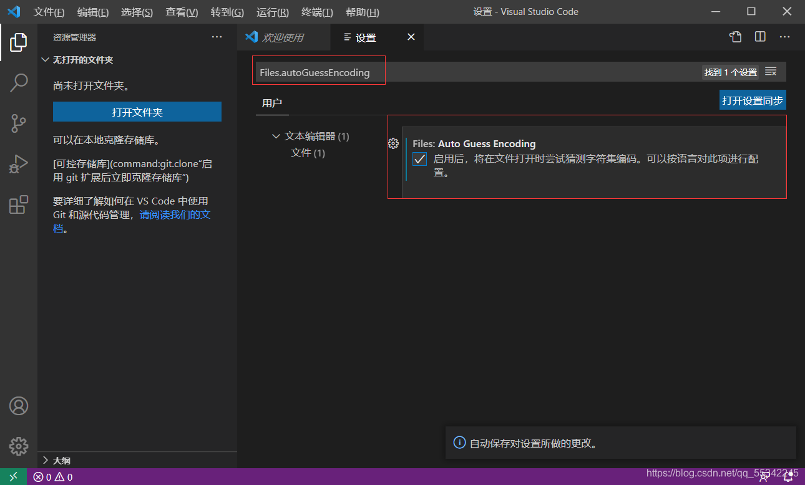Click the 打开设置同步 button

coord(753,100)
